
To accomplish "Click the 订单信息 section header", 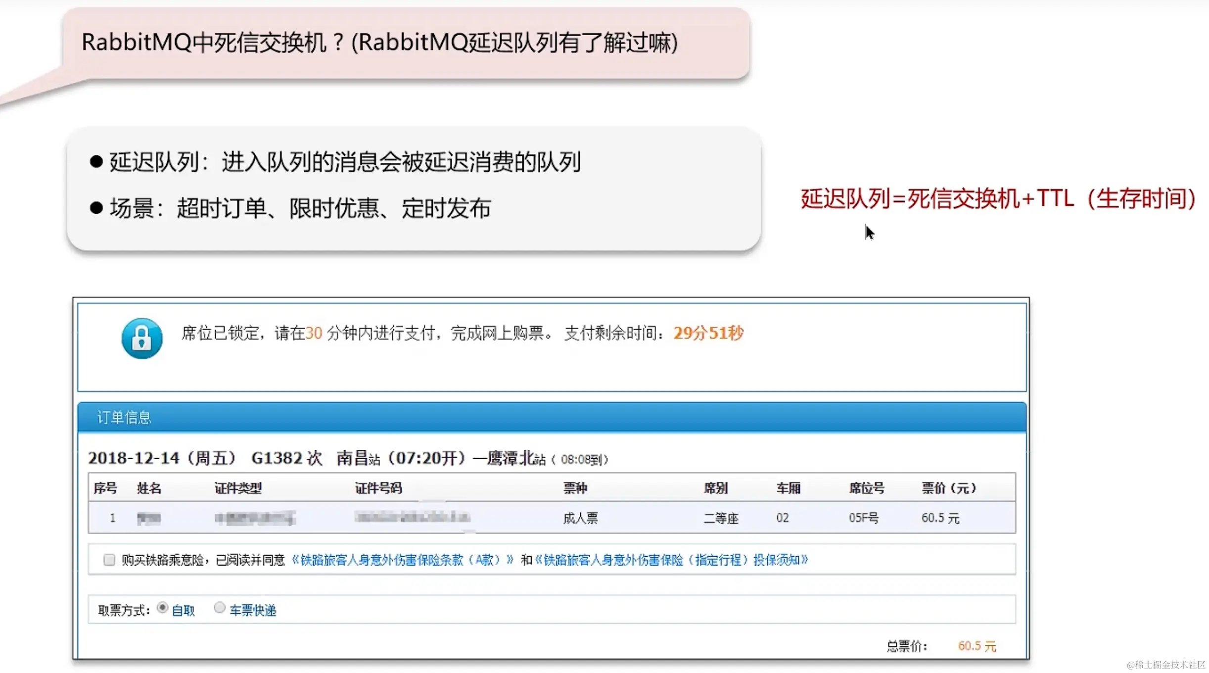I will point(124,418).
